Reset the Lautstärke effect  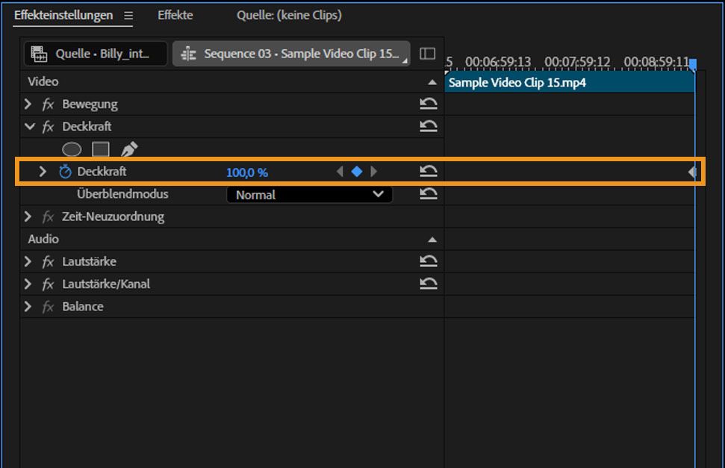tap(429, 261)
